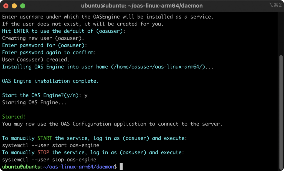This screenshot has width=284, height=171.
Task: Click the block cursor at the prompt
Action: [x=121, y=167]
